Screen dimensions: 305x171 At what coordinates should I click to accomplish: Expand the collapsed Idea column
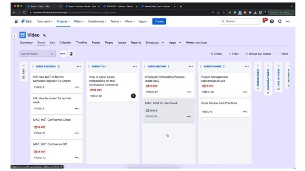click(23, 71)
